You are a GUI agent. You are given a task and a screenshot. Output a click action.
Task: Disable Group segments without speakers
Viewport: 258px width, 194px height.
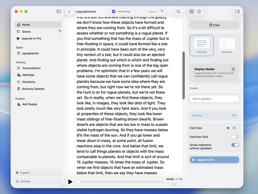tap(235, 145)
